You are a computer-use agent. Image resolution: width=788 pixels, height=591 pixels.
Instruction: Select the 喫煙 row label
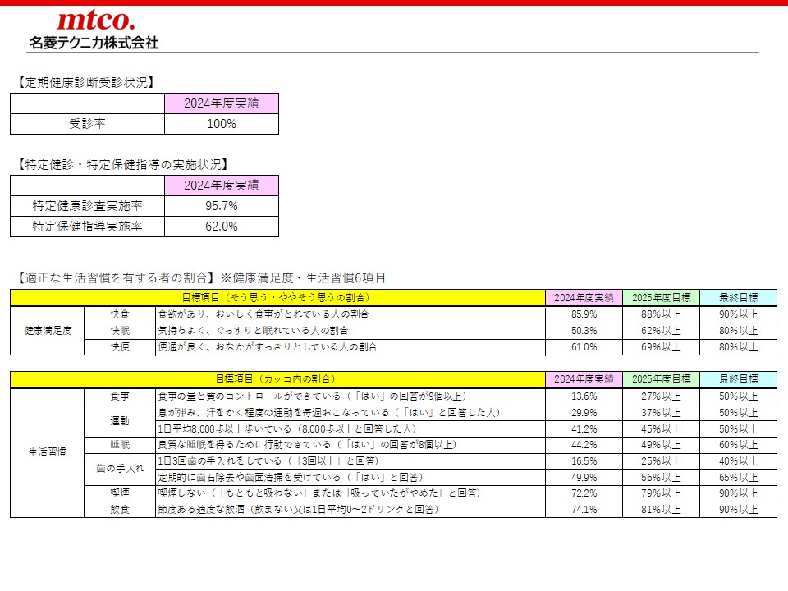click(x=120, y=493)
